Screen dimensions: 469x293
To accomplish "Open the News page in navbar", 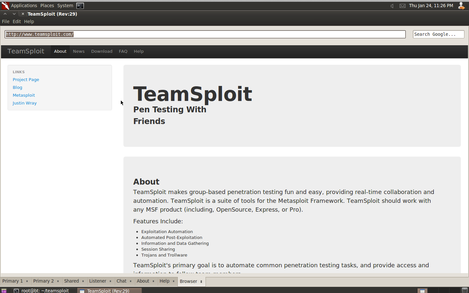I will click(x=79, y=51).
